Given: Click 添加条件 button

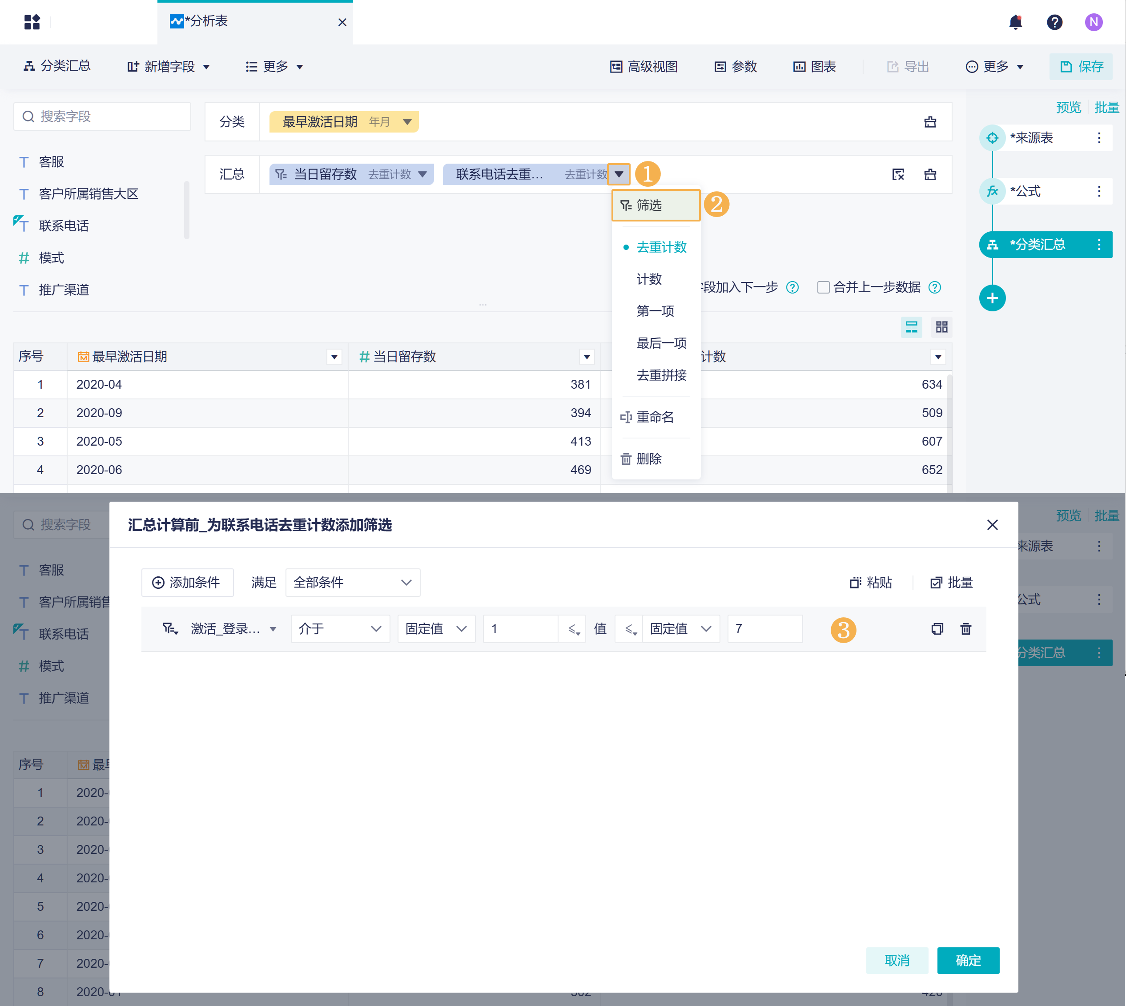Looking at the screenshot, I should tap(187, 582).
